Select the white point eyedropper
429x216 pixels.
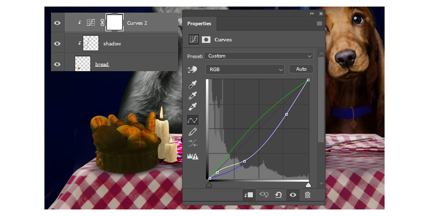[x=193, y=106]
